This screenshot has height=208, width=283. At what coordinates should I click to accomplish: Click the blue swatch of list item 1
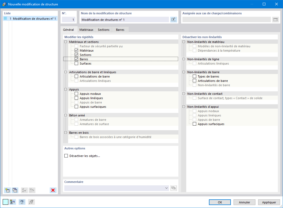click(x=5, y=18)
